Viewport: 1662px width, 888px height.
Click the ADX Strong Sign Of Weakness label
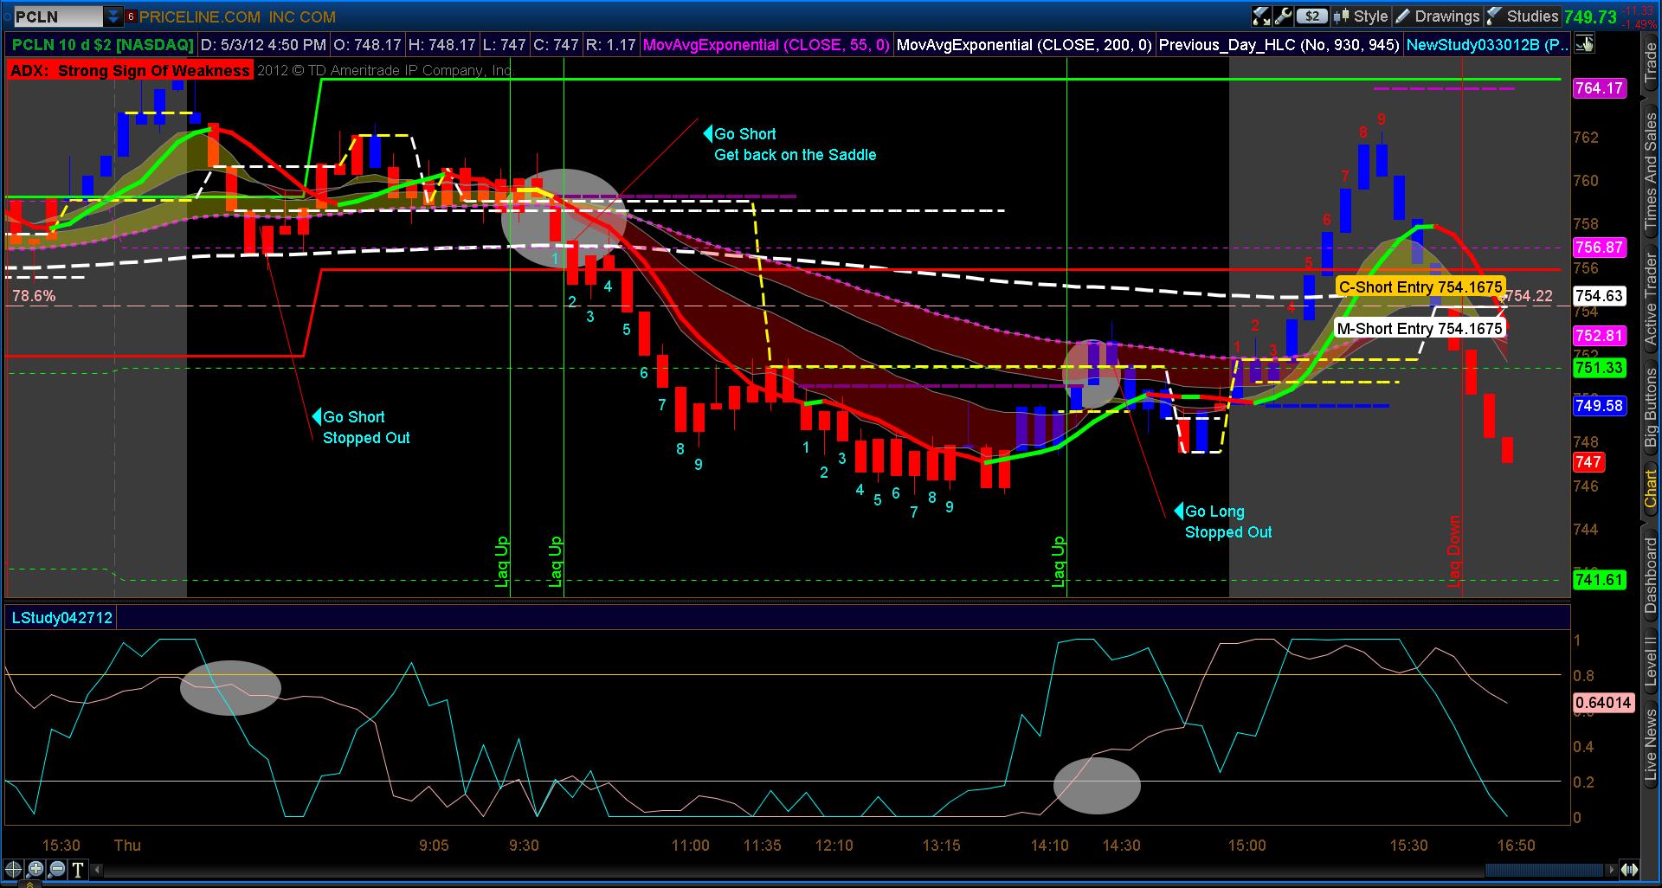pos(130,71)
